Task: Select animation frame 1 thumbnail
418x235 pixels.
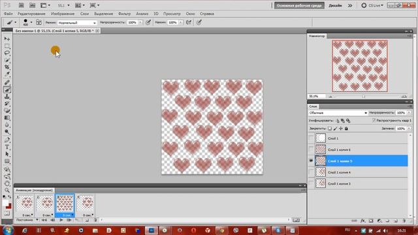Action: (x=25, y=204)
